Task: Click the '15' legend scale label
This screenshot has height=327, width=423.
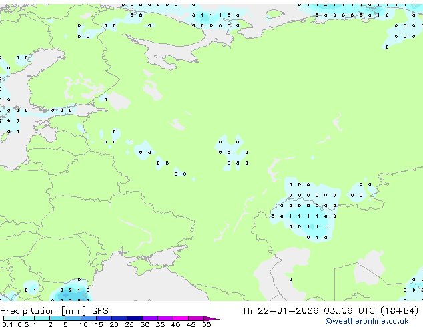Action: tap(99, 324)
